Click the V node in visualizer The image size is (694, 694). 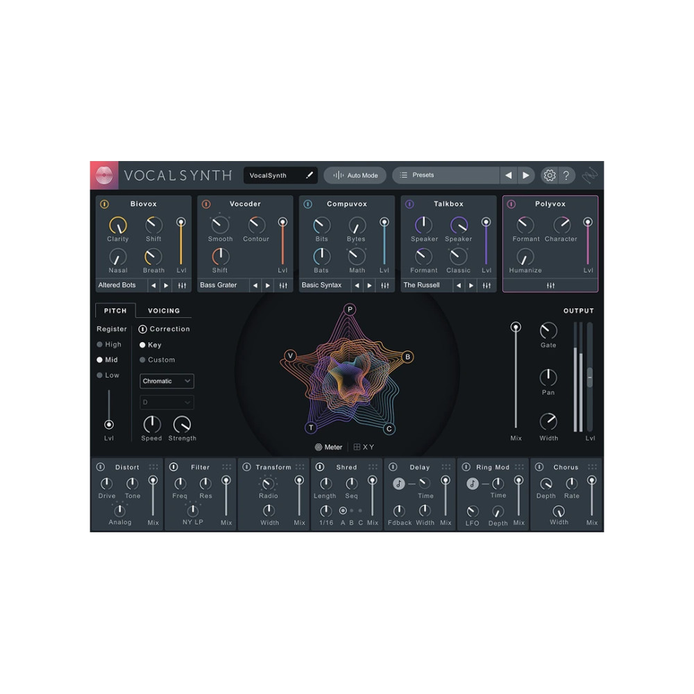pos(290,355)
